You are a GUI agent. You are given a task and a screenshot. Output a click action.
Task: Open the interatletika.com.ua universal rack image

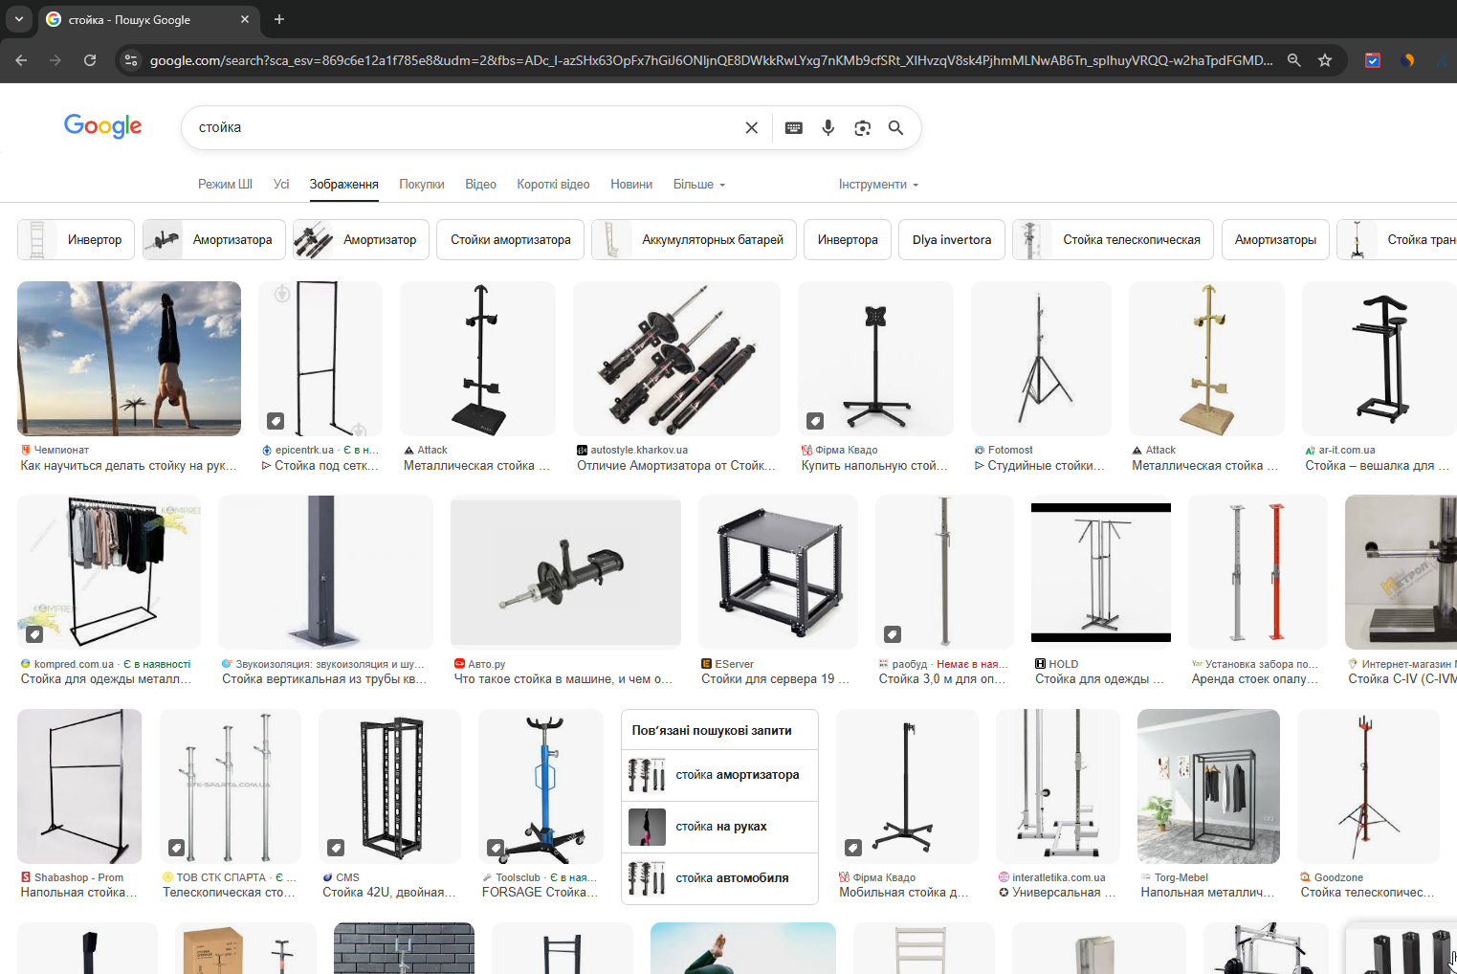pyautogui.click(x=1058, y=786)
